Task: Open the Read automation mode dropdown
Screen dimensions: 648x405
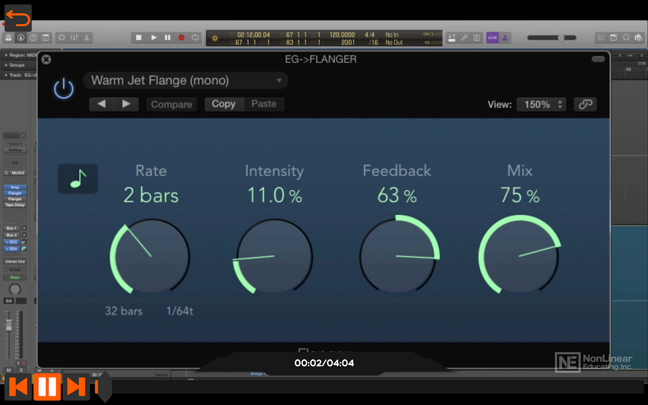Action: click(15, 277)
